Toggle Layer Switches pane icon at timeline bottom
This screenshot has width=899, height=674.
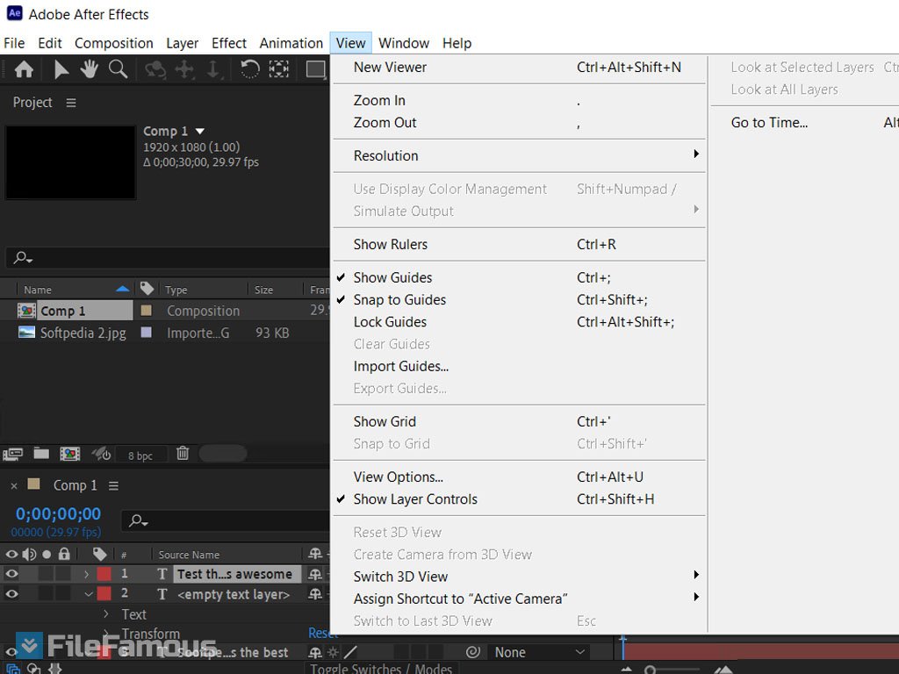click(12, 668)
